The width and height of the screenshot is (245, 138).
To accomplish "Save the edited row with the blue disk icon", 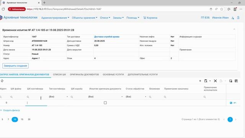I will click(x=231, y=103).
